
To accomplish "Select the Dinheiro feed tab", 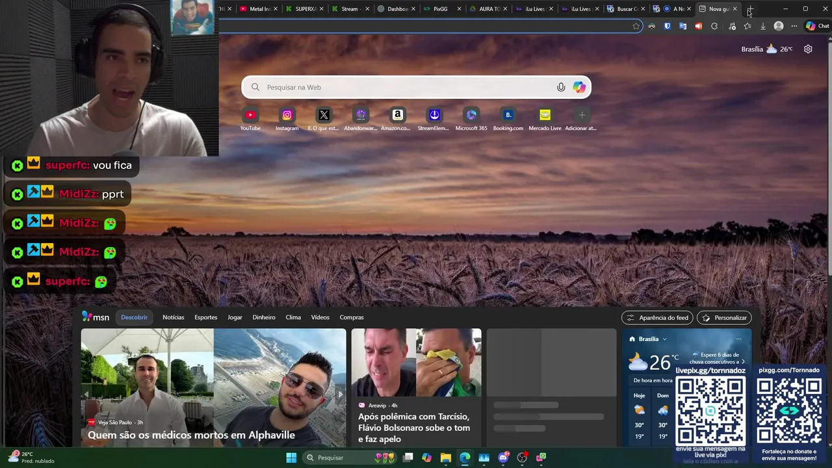I will [264, 317].
